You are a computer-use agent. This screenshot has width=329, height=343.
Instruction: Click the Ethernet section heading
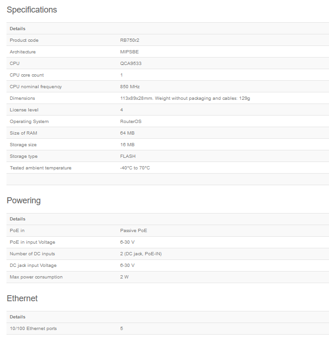coord(22,298)
